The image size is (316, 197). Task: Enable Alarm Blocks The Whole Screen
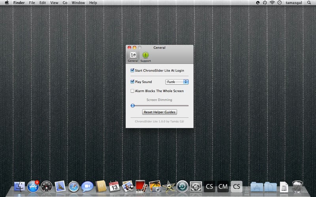point(132,91)
